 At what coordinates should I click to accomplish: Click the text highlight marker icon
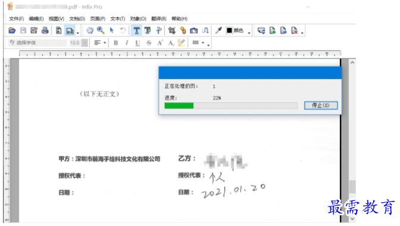(x=182, y=43)
